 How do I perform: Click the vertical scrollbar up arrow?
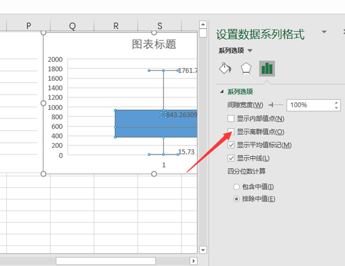click(203, 24)
